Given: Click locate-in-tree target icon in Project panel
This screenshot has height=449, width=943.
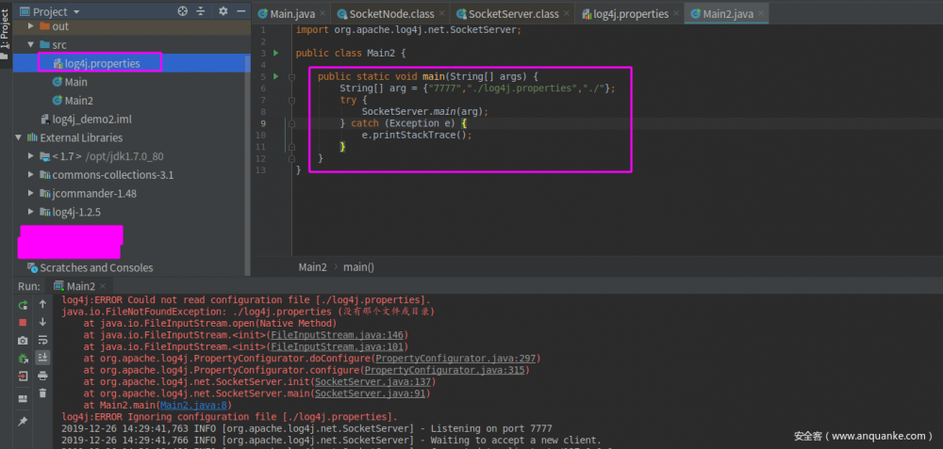Looking at the screenshot, I should click(182, 11).
